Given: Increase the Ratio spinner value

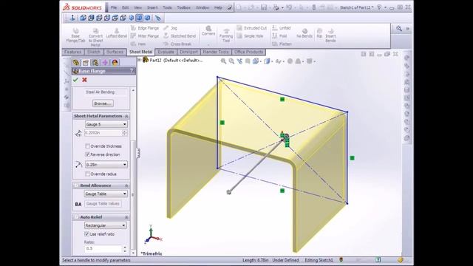Looking at the screenshot, I should tap(125, 247).
